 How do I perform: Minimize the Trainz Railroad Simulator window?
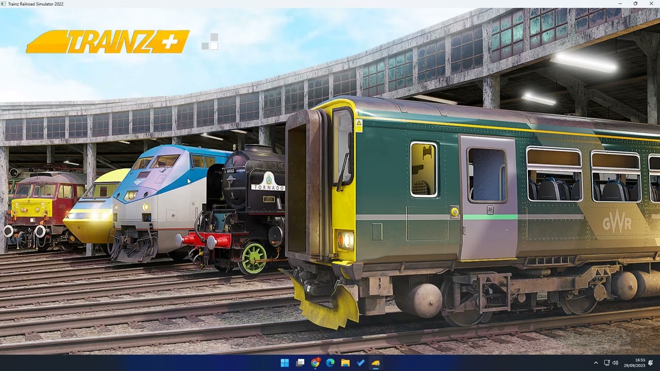(x=620, y=4)
